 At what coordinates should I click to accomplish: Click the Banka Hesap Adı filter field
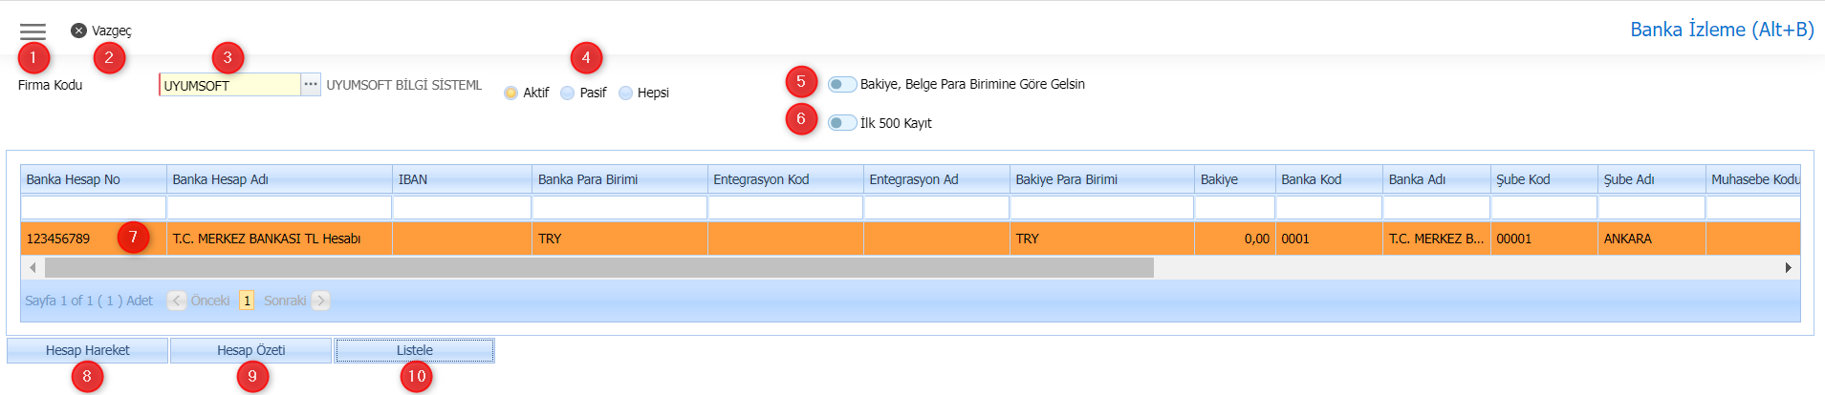279,207
